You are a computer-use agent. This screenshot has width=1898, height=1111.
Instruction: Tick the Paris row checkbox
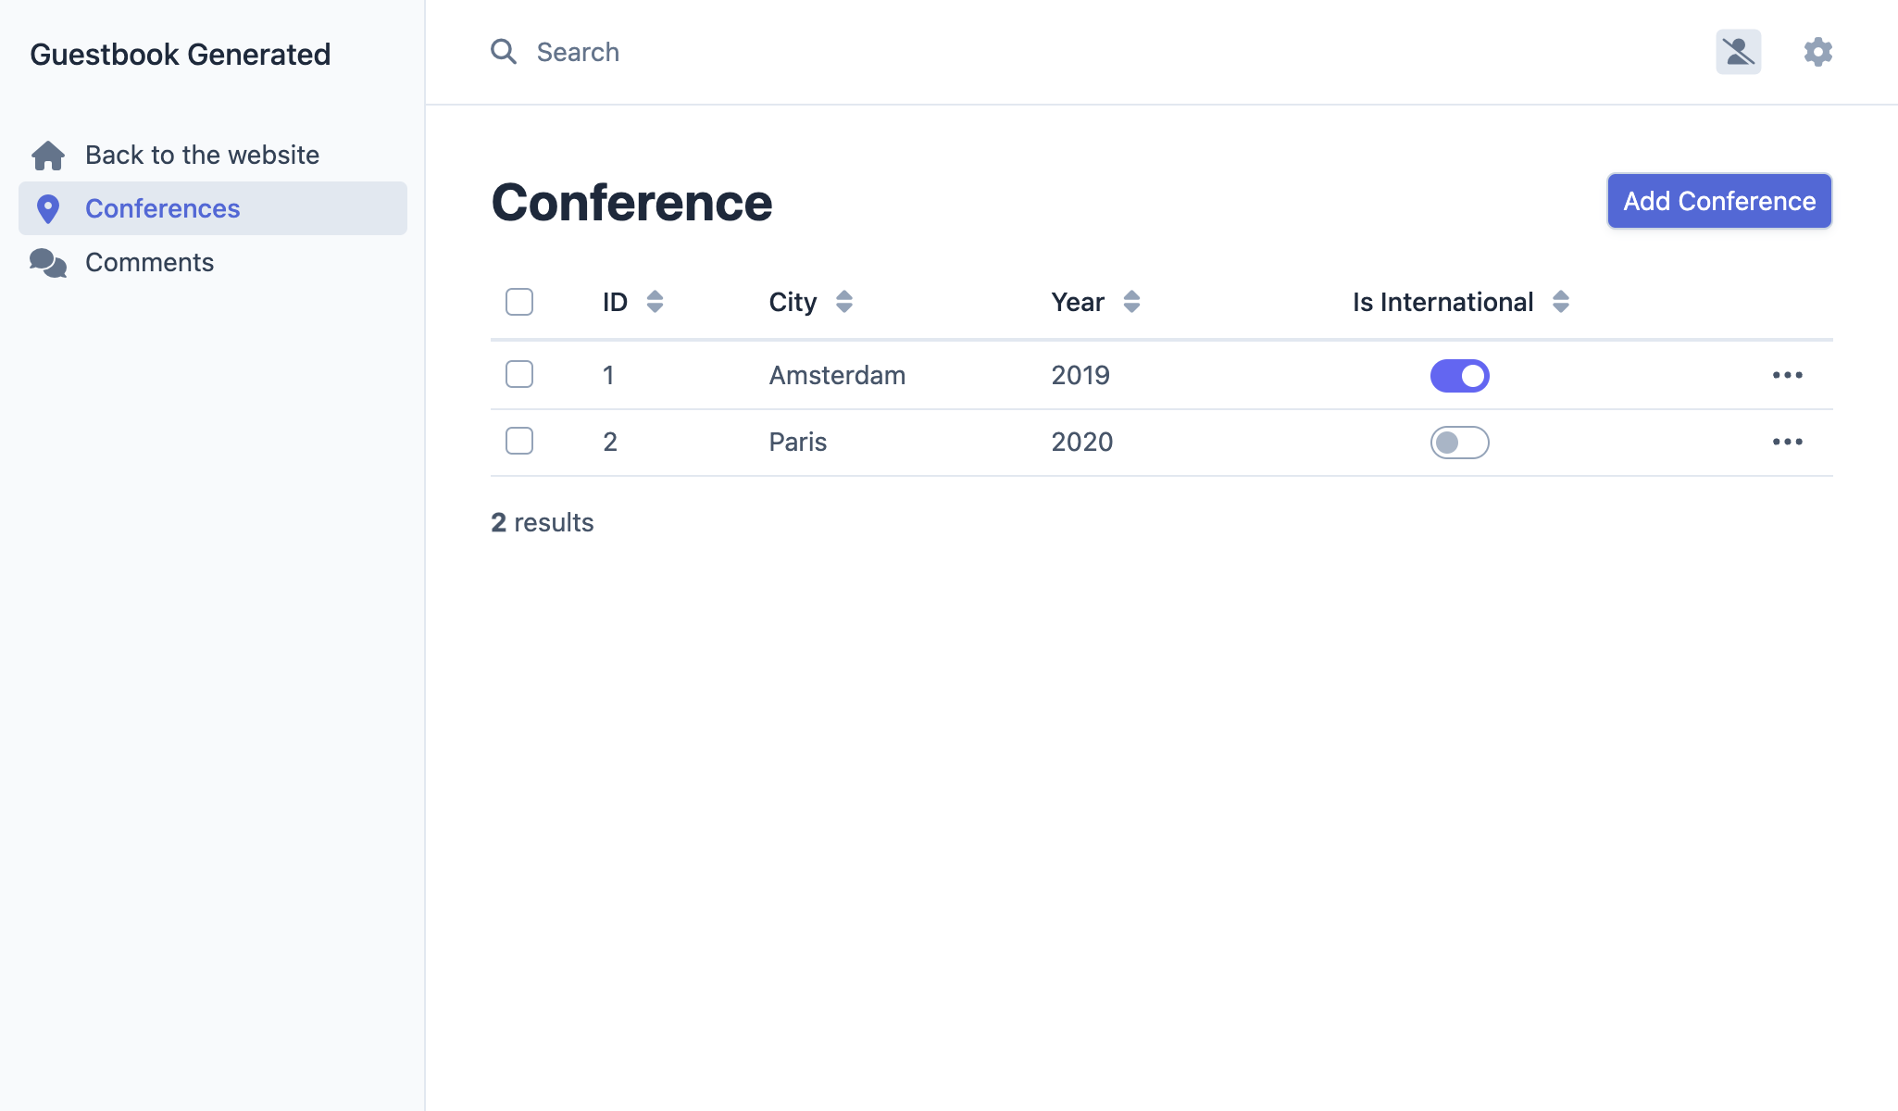[519, 441]
